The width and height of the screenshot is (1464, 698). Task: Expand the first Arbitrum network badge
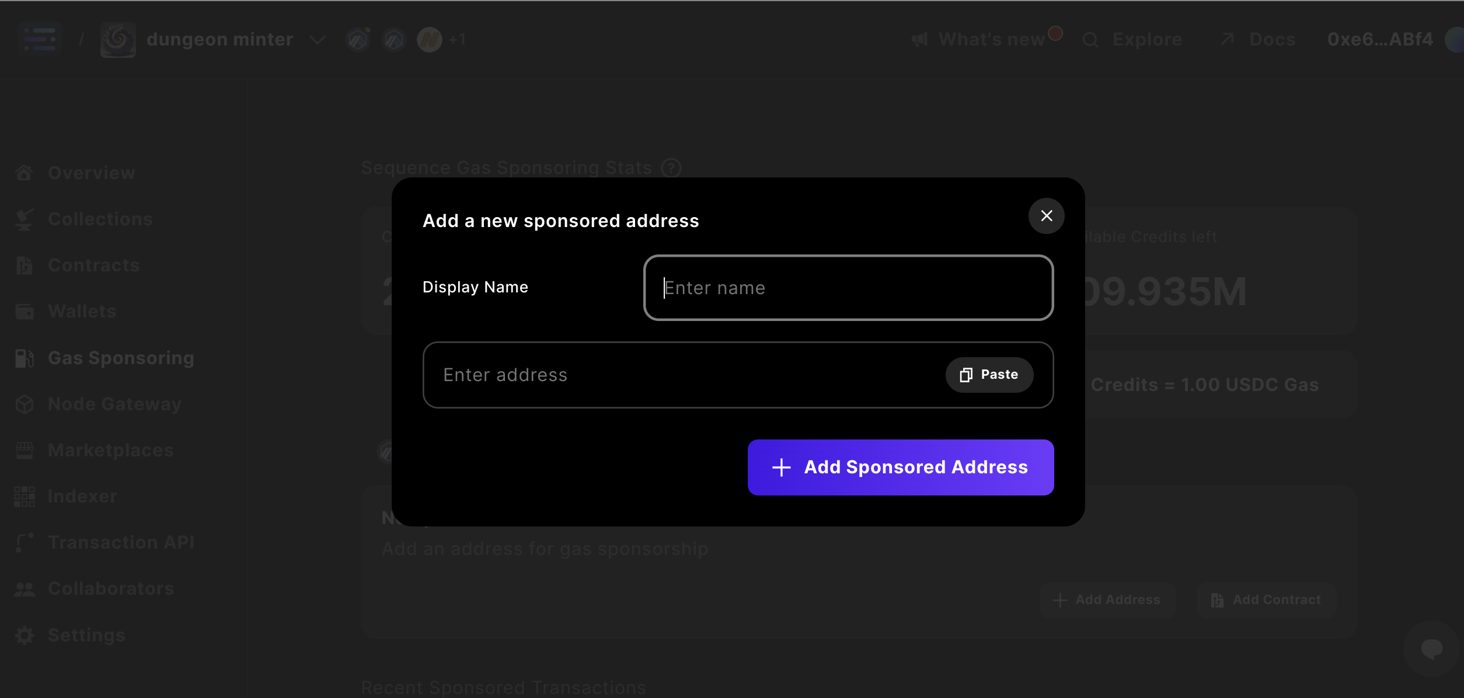(x=358, y=39)
